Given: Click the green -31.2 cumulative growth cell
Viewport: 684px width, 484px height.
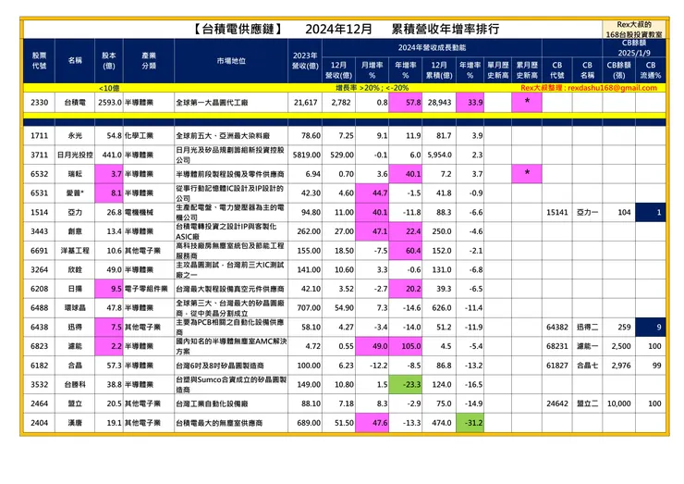Looking at the screenshot, I should [470, 423].
